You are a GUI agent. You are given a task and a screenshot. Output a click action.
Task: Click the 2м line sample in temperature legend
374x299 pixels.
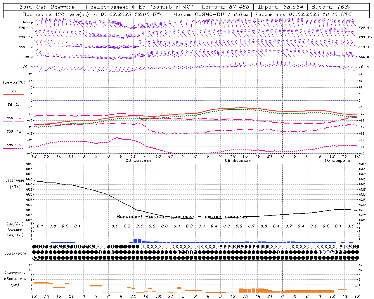[x=13, y=95]
